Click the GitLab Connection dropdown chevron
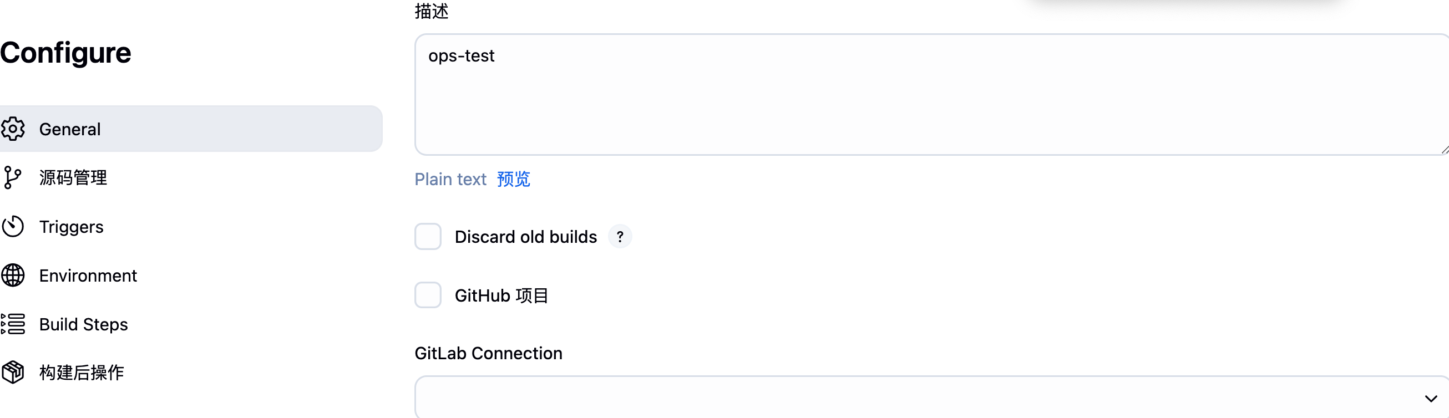Viewport: 1449px width, 418px height. [1431, 399]
